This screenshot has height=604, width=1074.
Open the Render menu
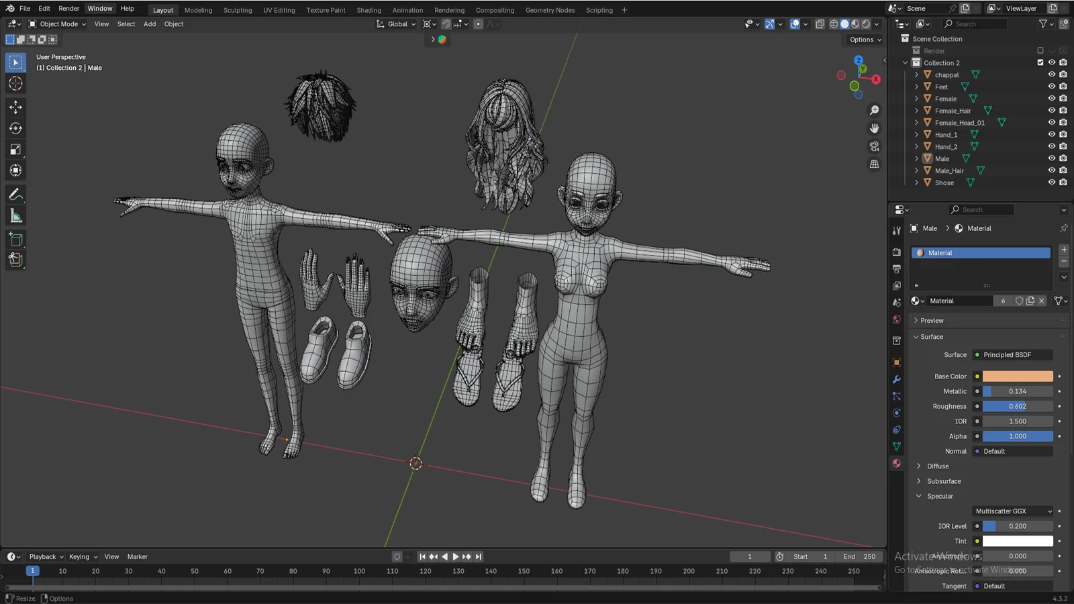click(x=68, y=8)
